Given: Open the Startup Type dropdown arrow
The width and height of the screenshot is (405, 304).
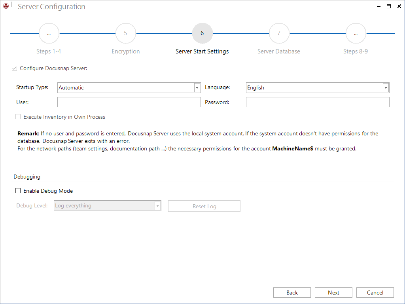Looking at the screenshot, I should (x=197, y=87).
